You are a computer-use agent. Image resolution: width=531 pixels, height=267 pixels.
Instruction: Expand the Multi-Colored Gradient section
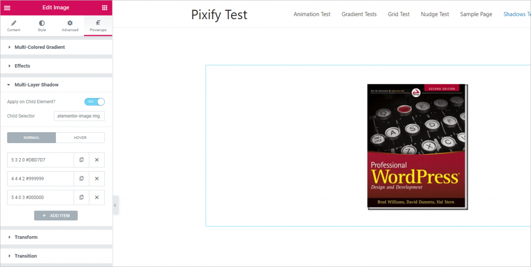[x=56, y=47]
